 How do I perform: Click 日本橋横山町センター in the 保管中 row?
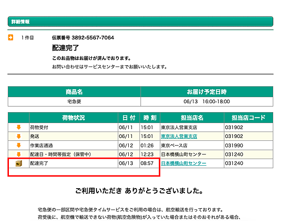(x=184, y=154)
